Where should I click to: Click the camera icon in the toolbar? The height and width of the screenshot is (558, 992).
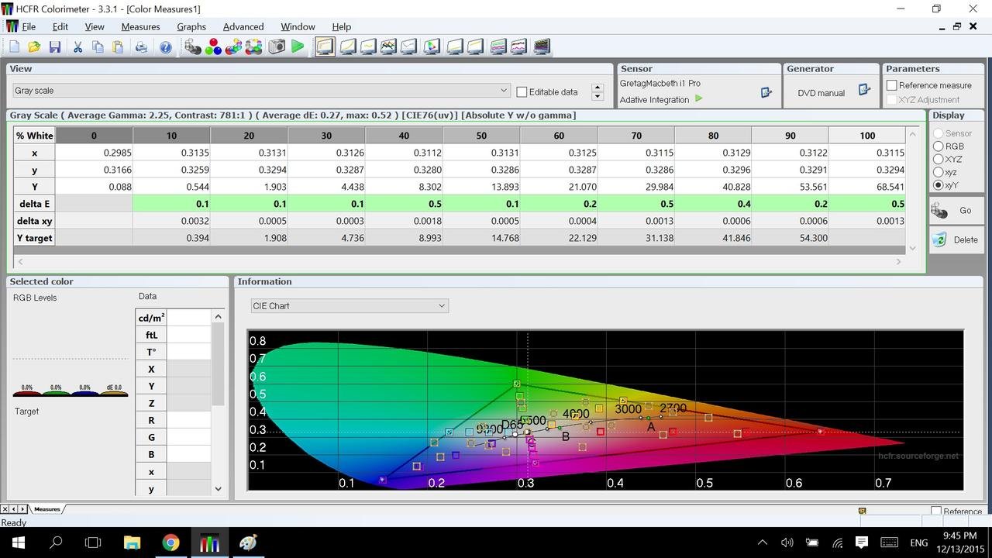click(277, 47)
